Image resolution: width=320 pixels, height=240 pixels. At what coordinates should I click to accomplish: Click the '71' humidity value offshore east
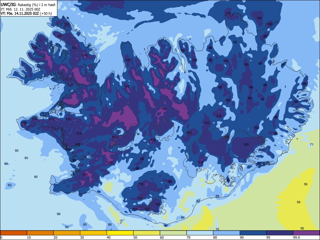click(x=312, y=145)
